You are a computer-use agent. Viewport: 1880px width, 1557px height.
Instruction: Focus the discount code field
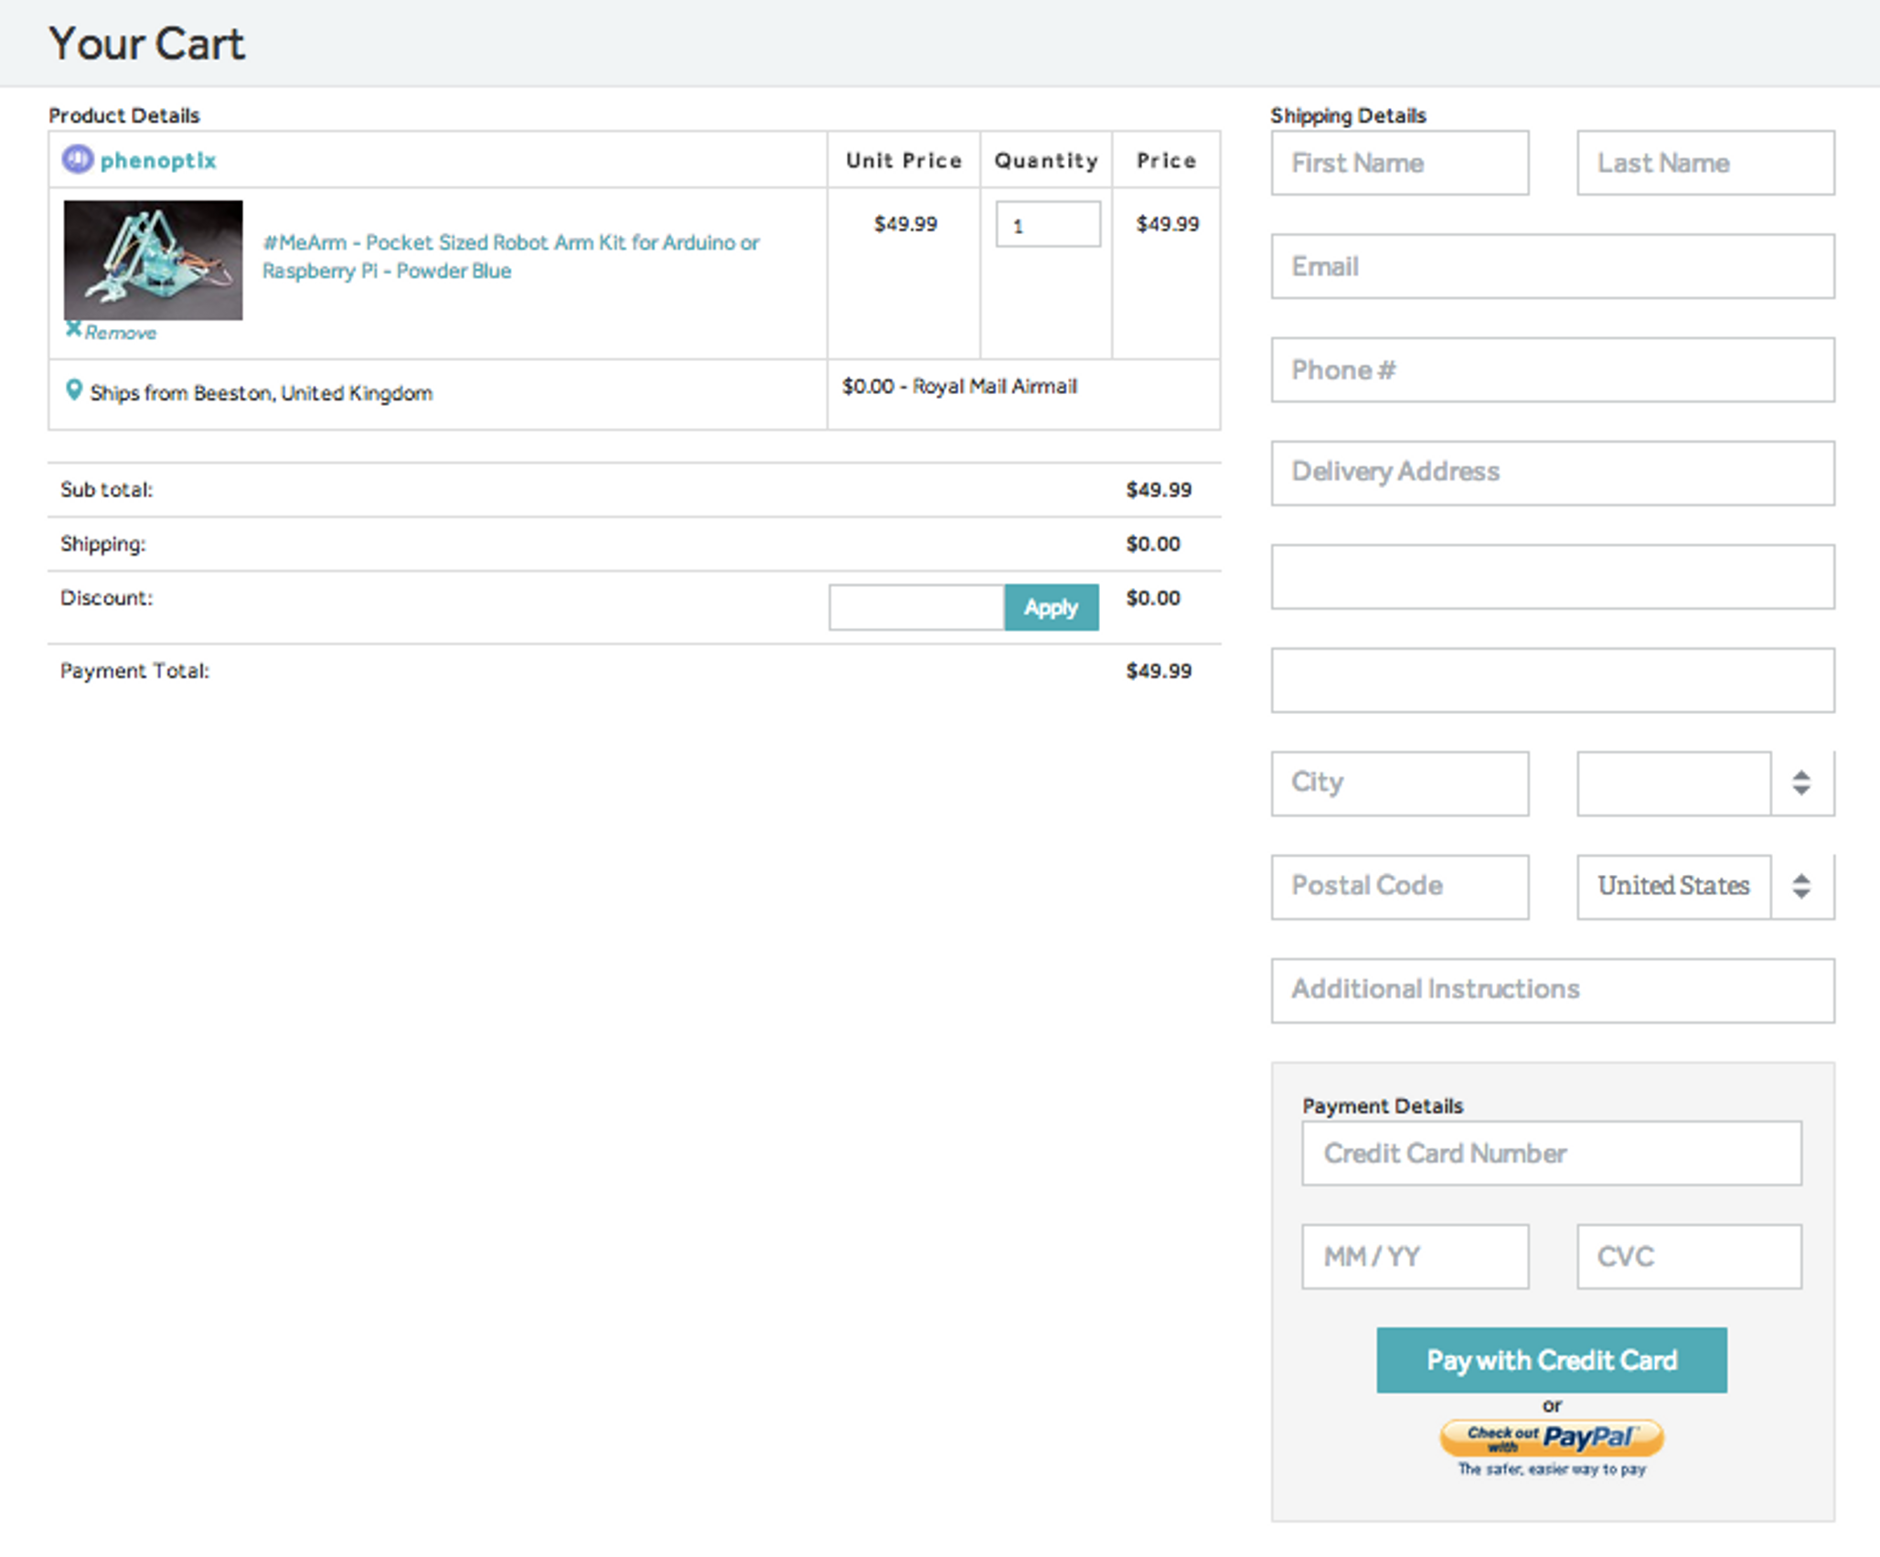click(915, 607)
